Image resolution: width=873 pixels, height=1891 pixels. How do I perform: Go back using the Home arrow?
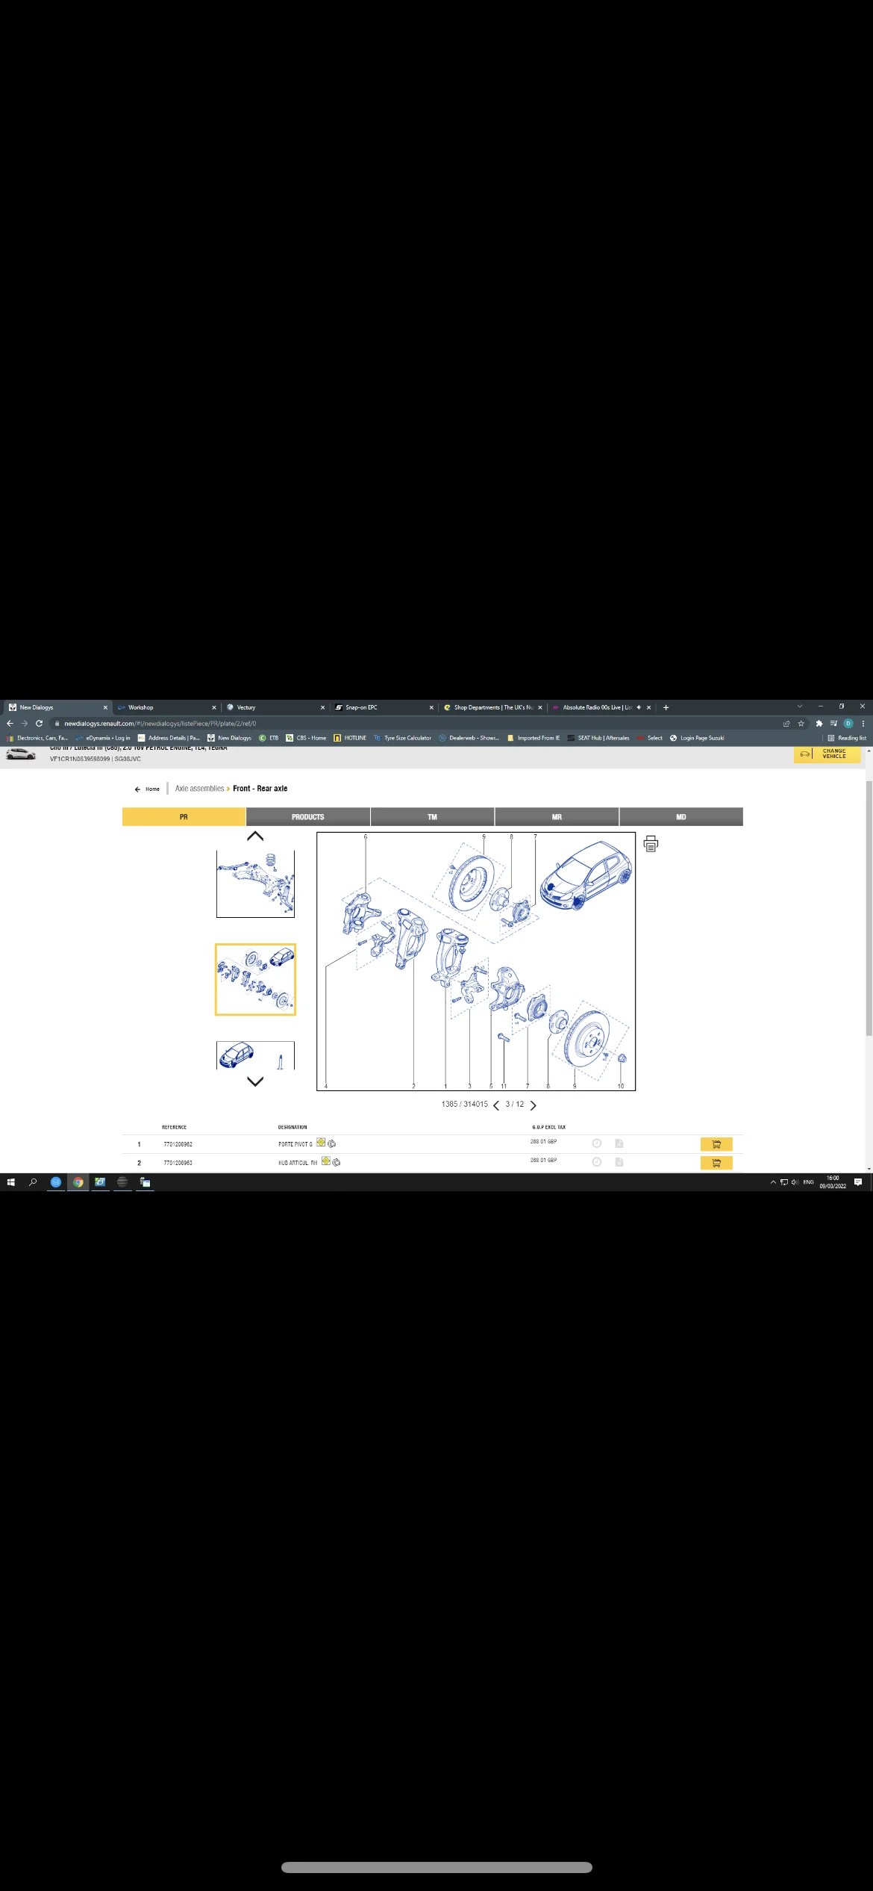137,789
